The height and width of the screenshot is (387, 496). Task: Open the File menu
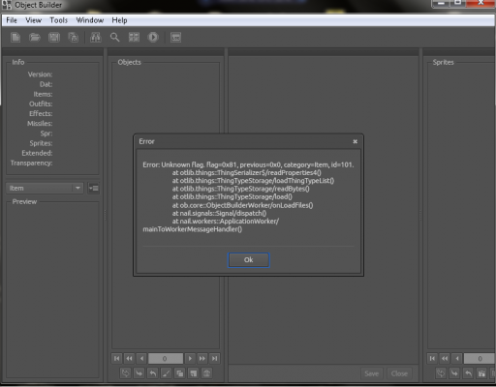click(12, 20)
